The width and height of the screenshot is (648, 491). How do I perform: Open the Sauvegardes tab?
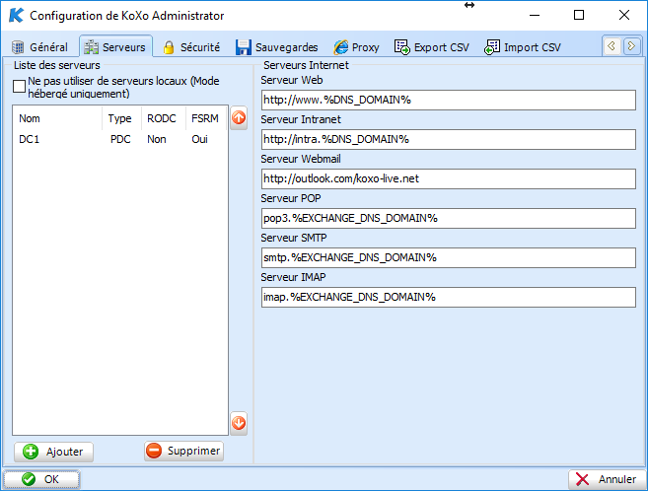(x=277, y=47)
